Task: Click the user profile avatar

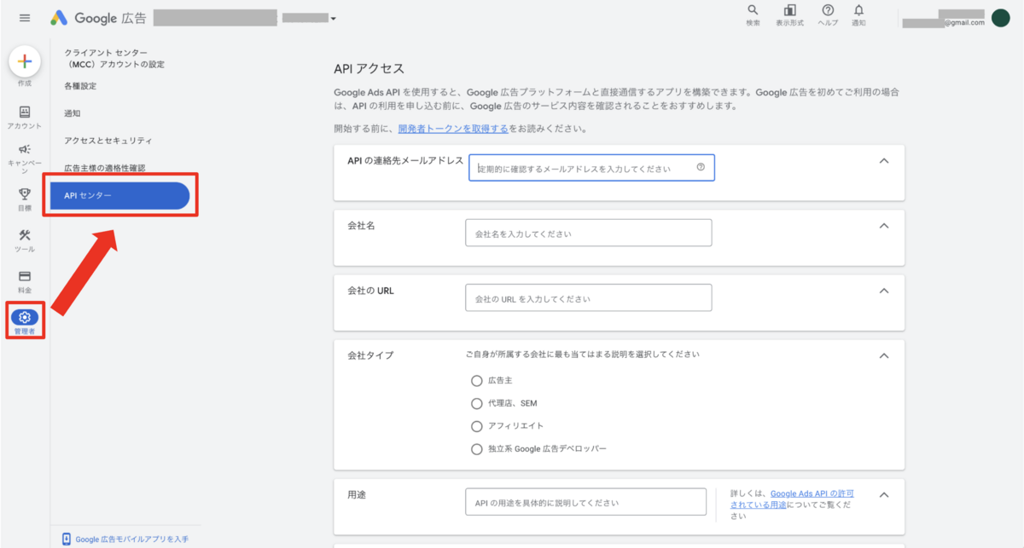Action: pyautogui.click(x=1000, y=18)
